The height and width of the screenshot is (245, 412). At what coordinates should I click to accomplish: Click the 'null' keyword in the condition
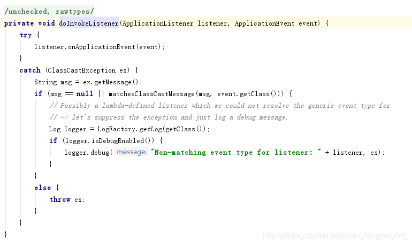pyautogui.click(x=85, y=94)
